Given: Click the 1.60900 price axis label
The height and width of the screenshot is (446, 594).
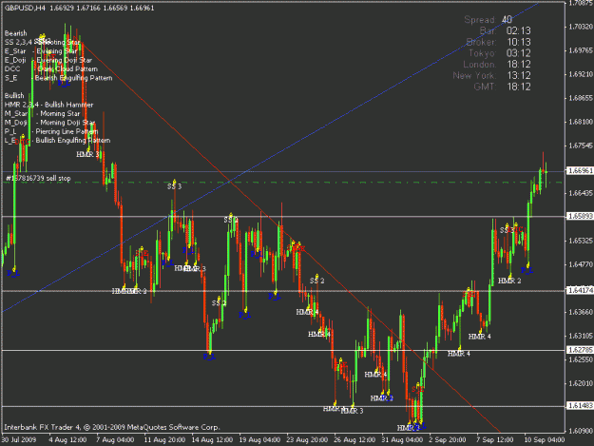Looking at the screenshot, I should click(x=581, y=431).
